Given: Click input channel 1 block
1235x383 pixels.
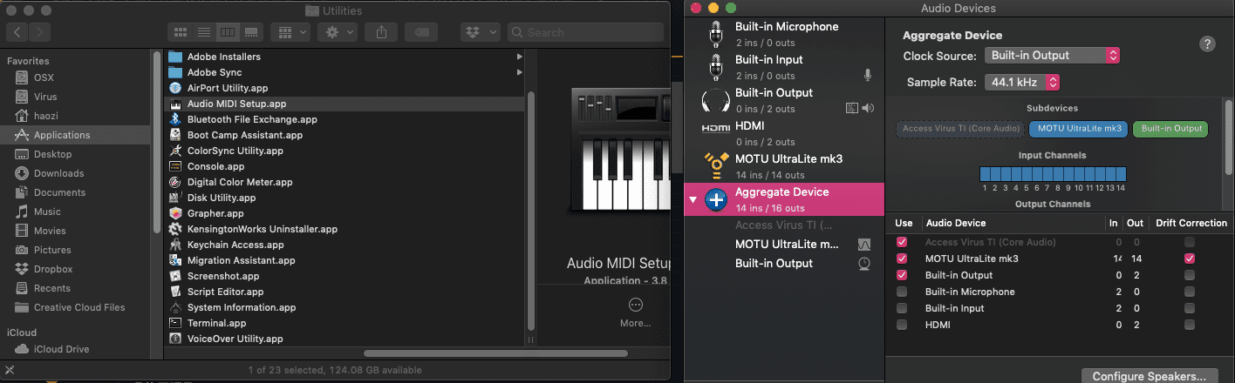Looking at the screenshot, I should tap(985, 174).
